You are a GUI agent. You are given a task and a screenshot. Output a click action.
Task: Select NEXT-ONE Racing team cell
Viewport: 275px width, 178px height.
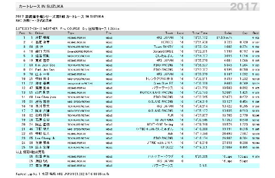[x=160, y=125]
